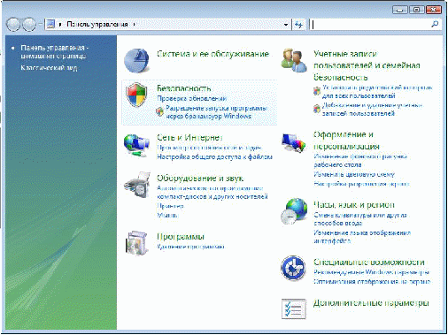Open the Network and Internet globe icon
Viewport: 448px width, 335px height.
coord(136,146)
